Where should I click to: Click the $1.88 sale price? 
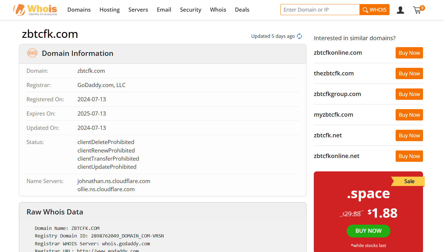click(x=383, y=213)
